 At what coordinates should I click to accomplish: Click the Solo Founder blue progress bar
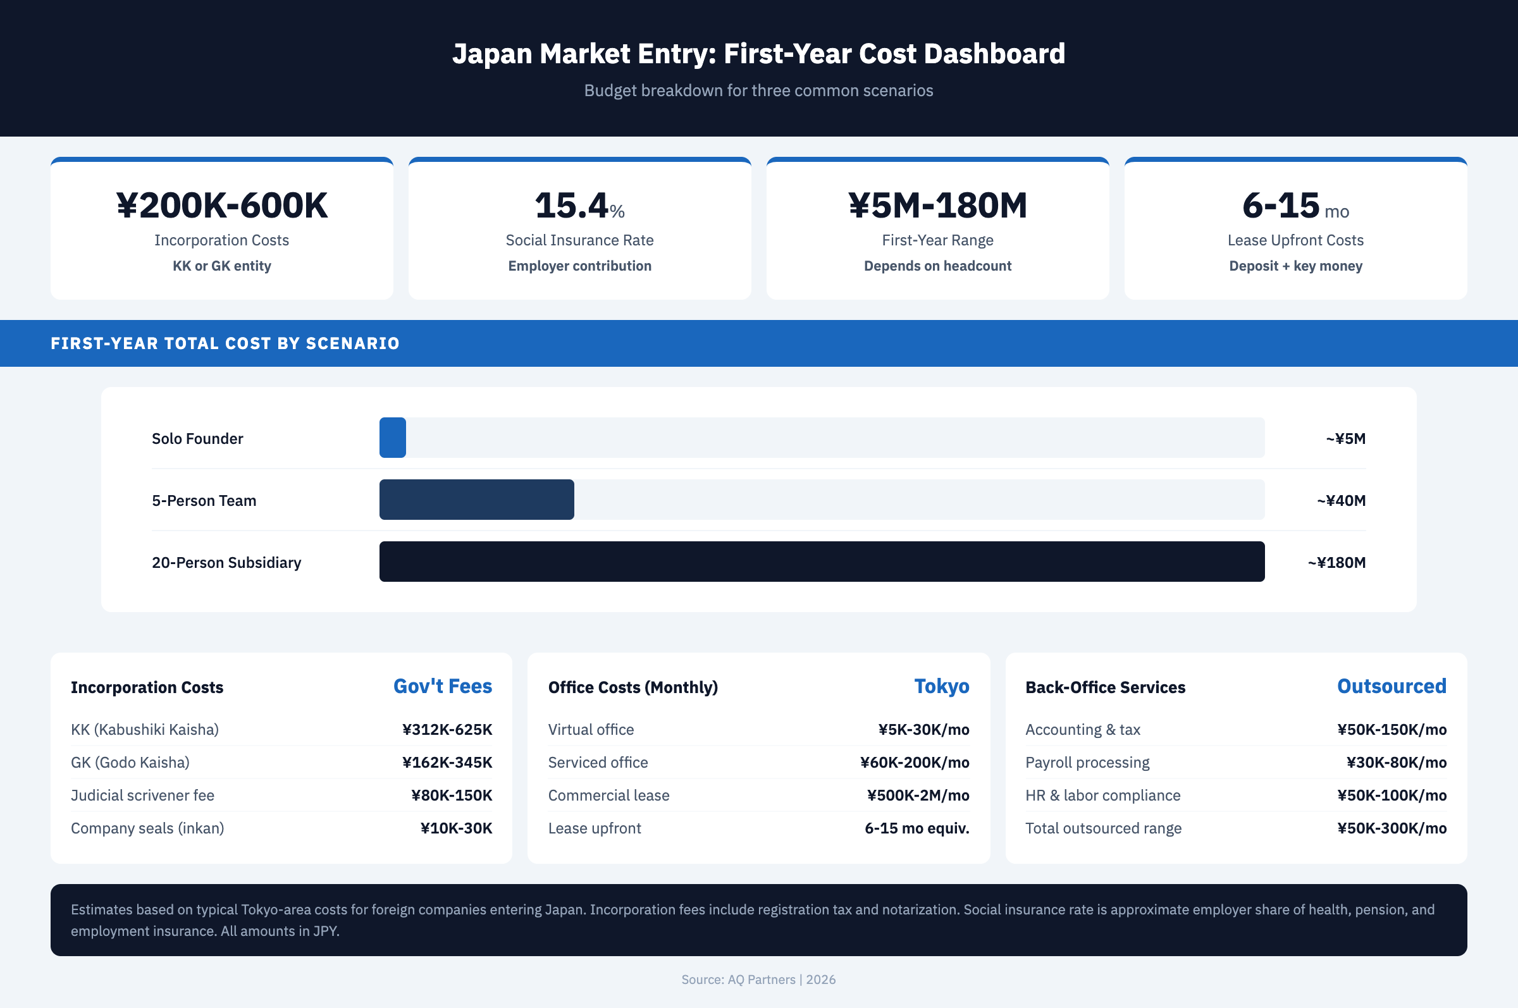point(392,438)
